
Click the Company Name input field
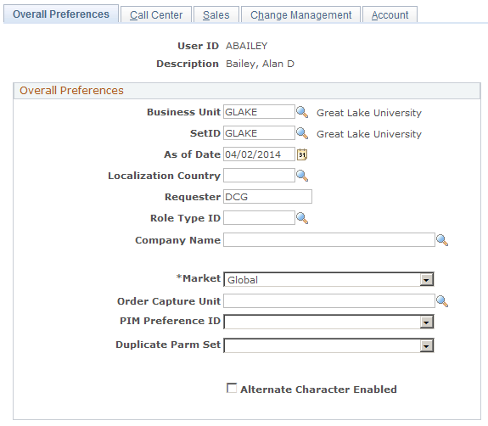pyautogui.click(x=329, y=239)
